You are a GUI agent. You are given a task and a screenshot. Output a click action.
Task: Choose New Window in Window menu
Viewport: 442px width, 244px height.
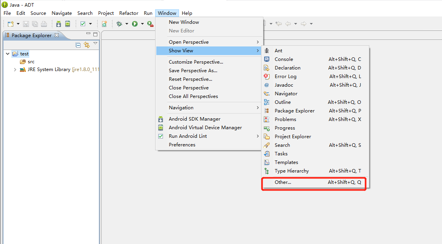coord(209,22)
